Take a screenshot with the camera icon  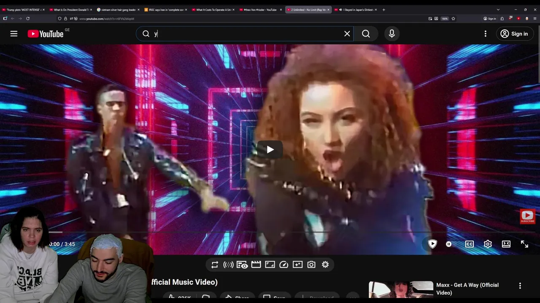(x=311, y=265)
